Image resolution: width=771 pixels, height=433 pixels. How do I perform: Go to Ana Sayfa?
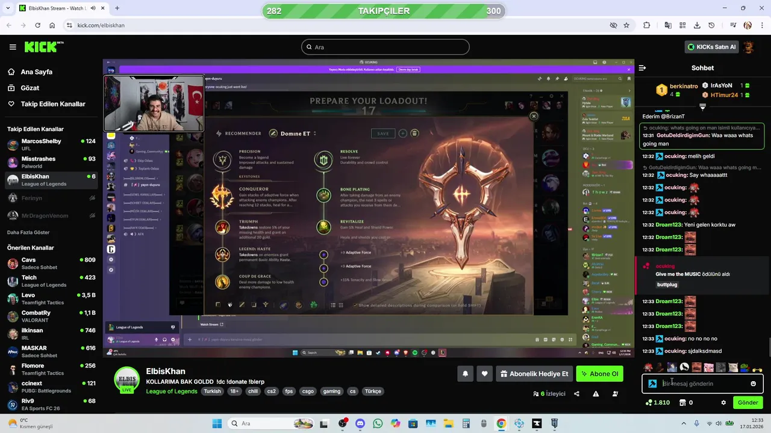pyautogui.click(x=37, y=72)
